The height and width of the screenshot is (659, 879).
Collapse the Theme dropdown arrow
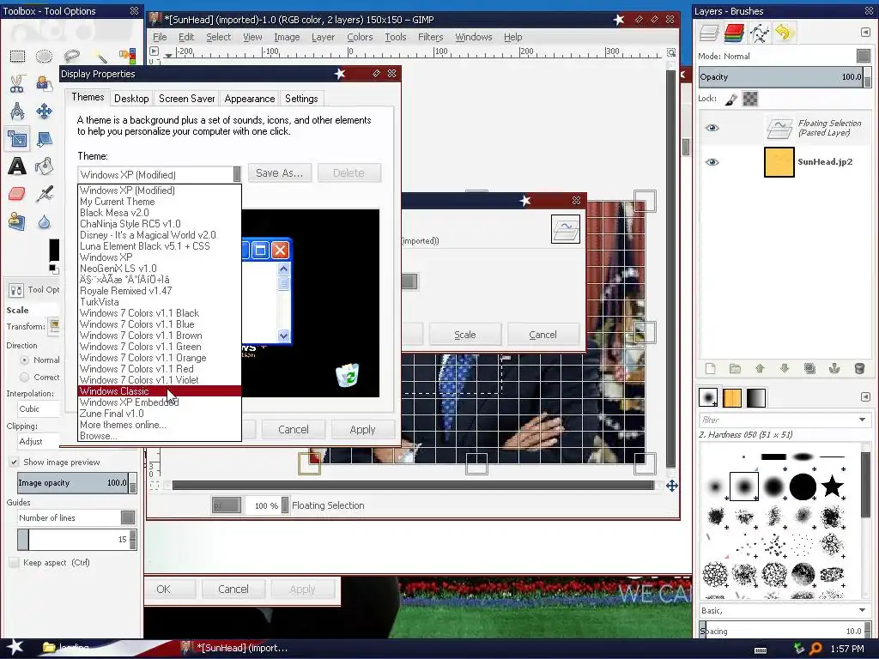[x=237, y=174]
